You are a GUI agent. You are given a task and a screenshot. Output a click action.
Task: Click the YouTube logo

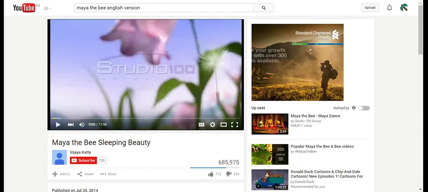tap(24, 8)
